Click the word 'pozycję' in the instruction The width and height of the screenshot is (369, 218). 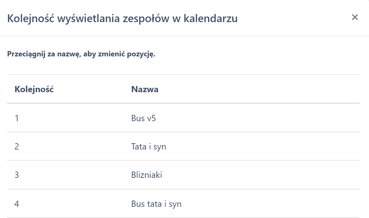point(143,54)
